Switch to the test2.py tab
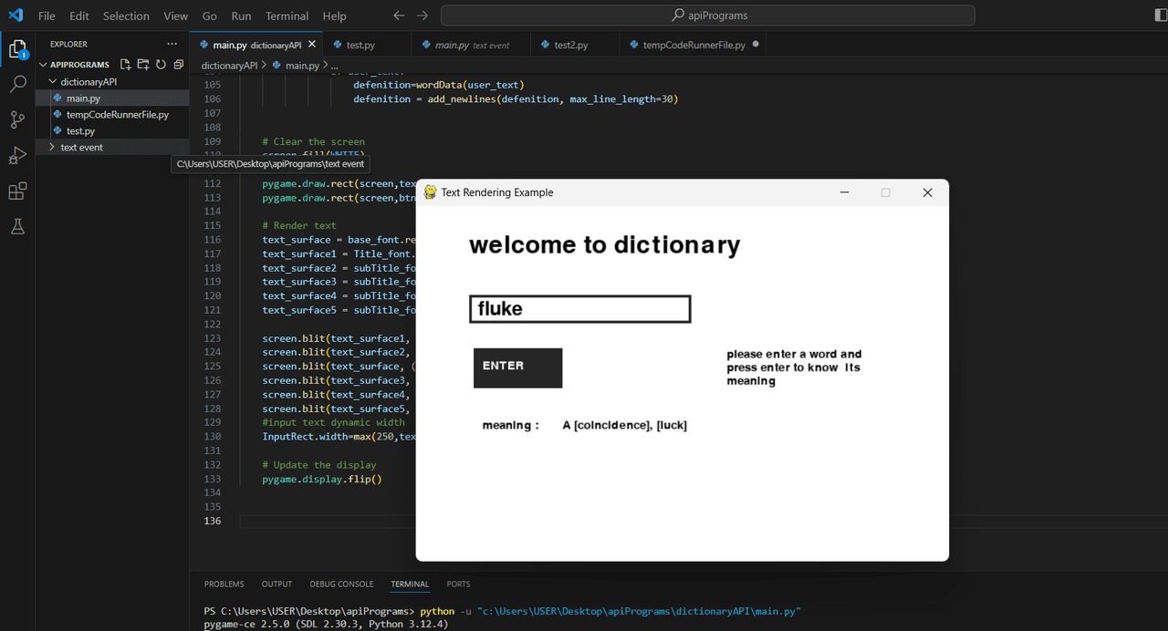This screenshot has width=1168, height=631. coord(570,45)
